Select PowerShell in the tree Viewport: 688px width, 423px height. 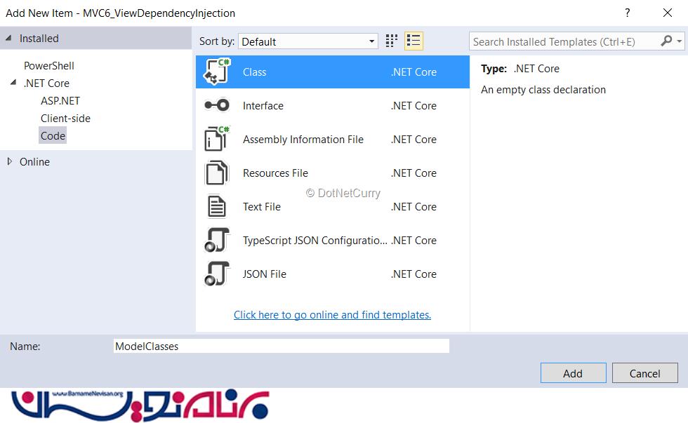[48, 65]
